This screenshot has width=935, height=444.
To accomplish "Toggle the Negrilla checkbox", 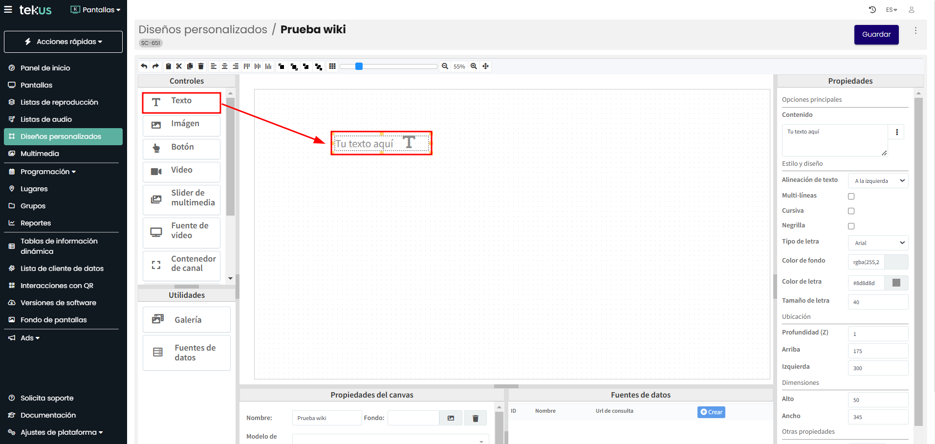I will [851, 226].
